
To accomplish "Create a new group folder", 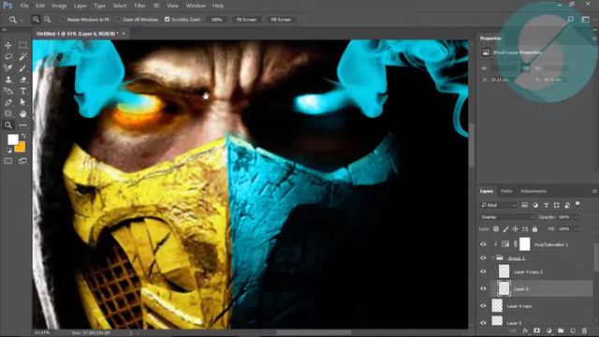I will tap(561, 330).
